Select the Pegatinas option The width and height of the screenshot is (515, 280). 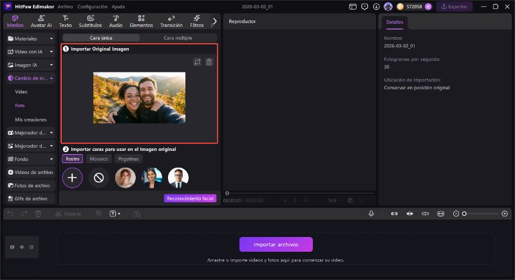pos(128,159)
